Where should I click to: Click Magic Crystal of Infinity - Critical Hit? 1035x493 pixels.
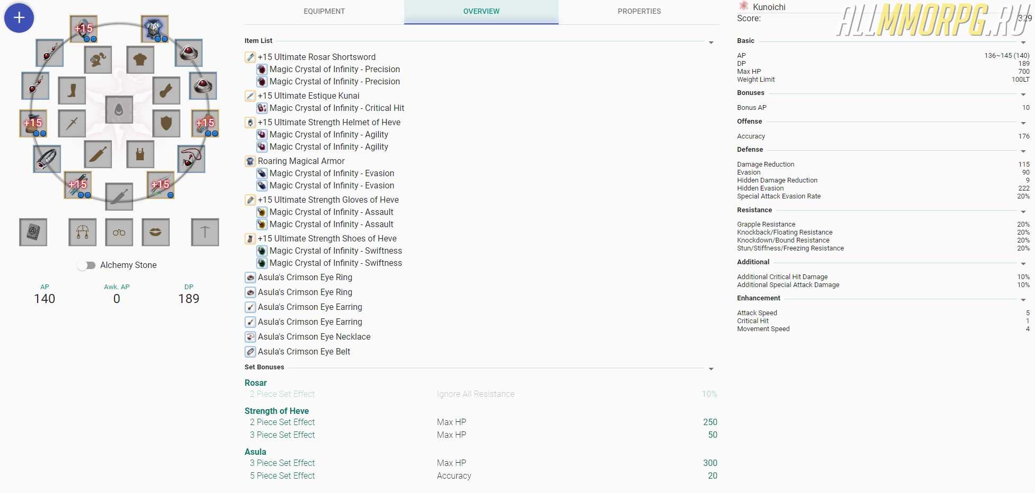click(337, 108)
